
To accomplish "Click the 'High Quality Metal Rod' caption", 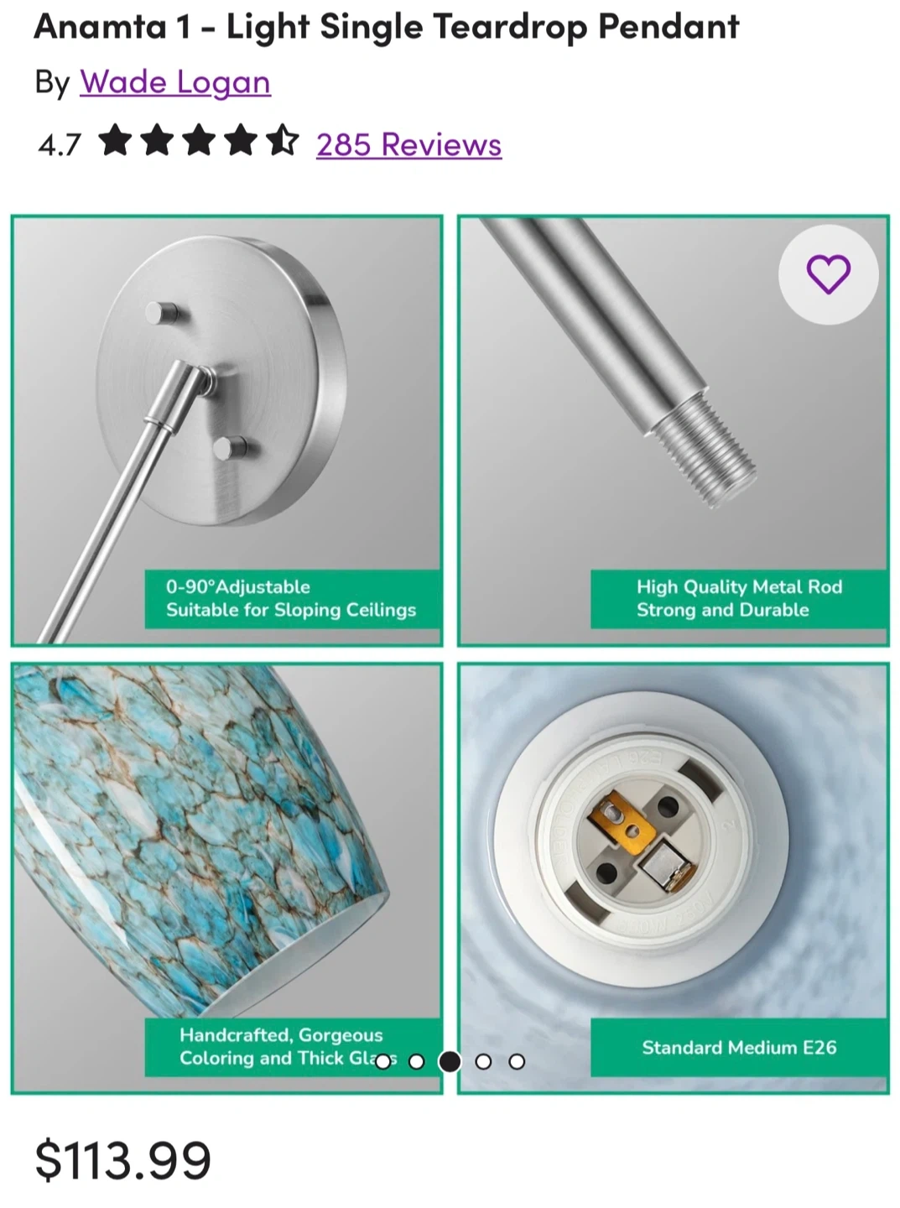I will click(739, 586).
